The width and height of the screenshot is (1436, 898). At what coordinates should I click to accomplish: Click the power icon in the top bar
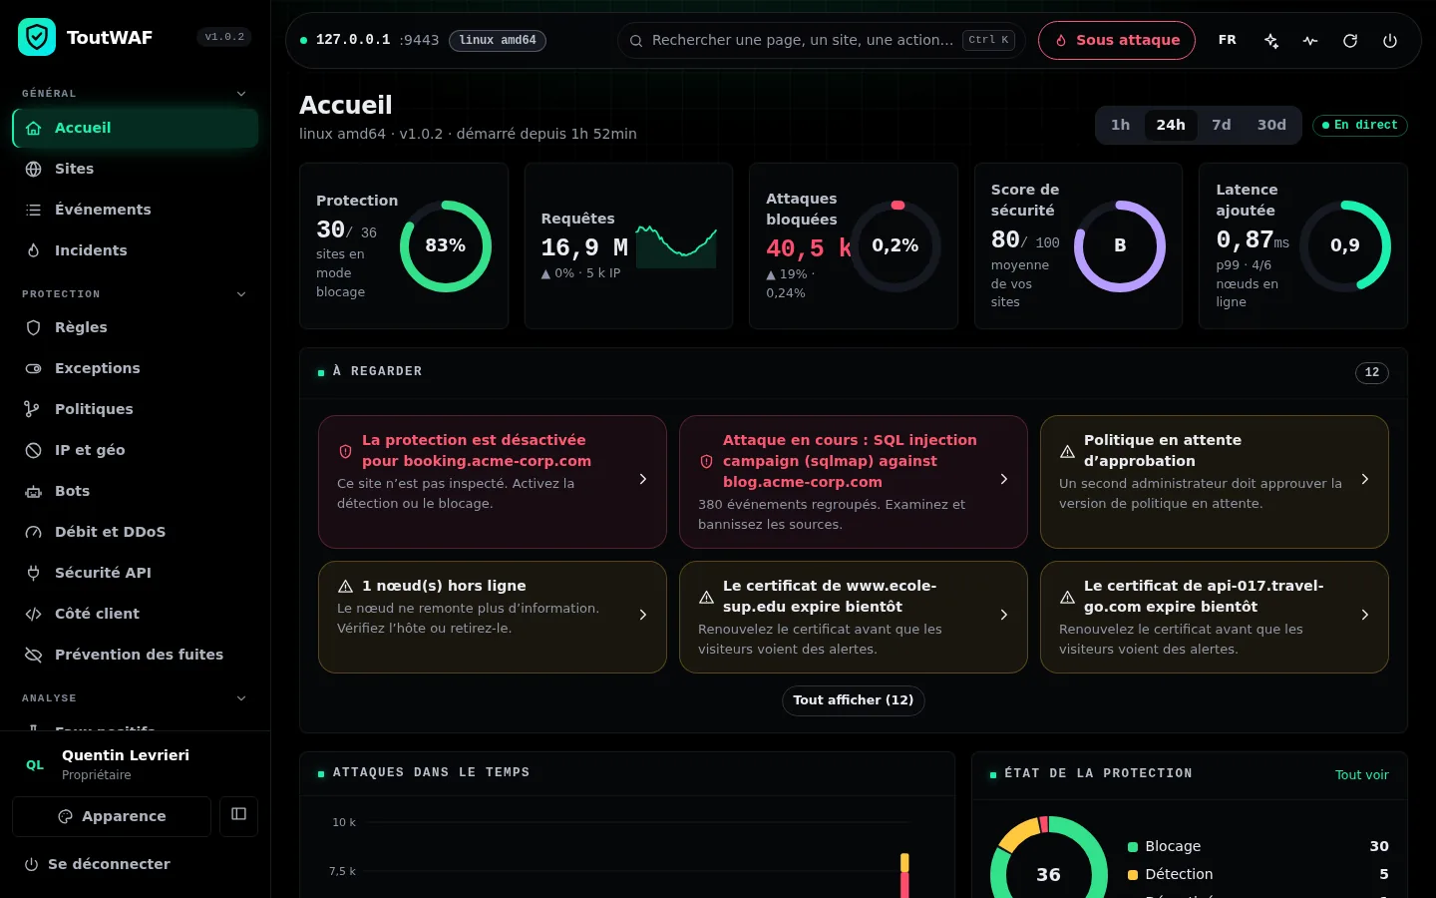coord(1390,41)
